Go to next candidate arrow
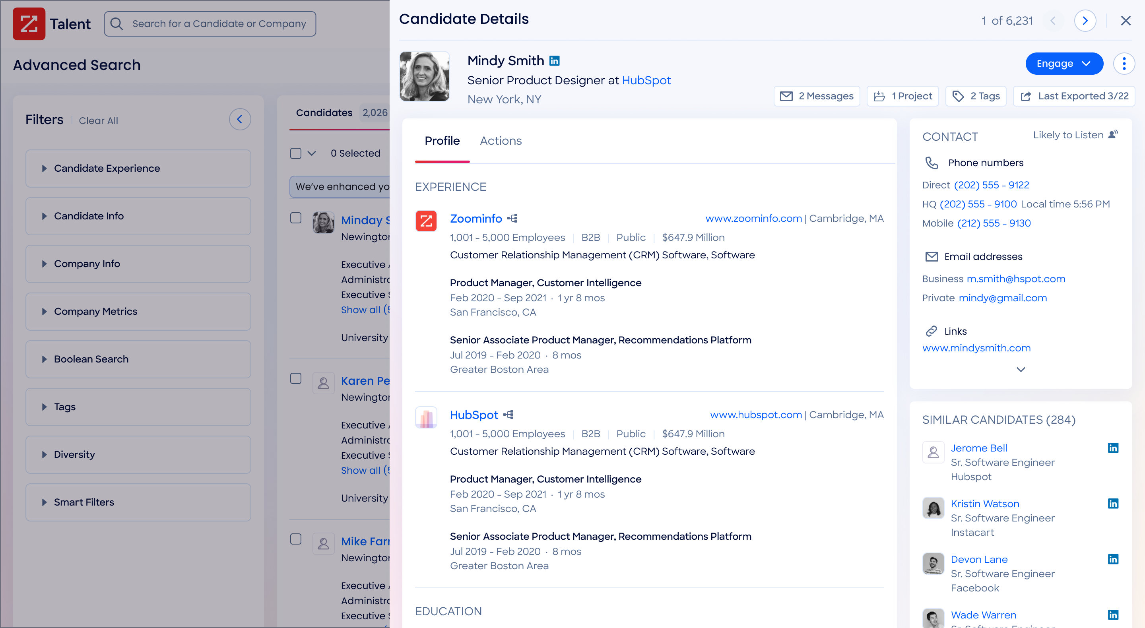Viewport: 1145px width, 628px height. 1085,20
